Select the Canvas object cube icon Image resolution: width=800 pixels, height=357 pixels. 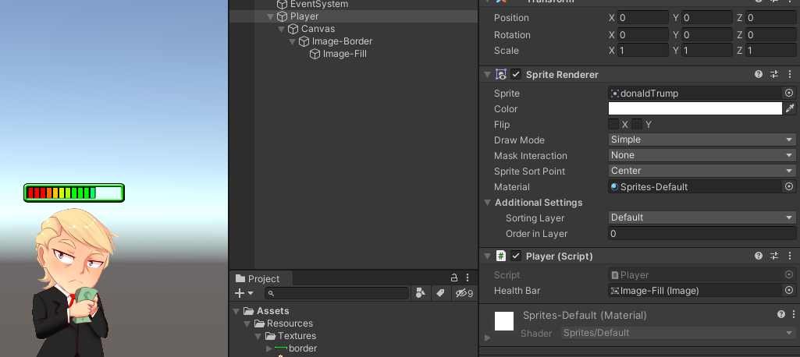[293, 29]
